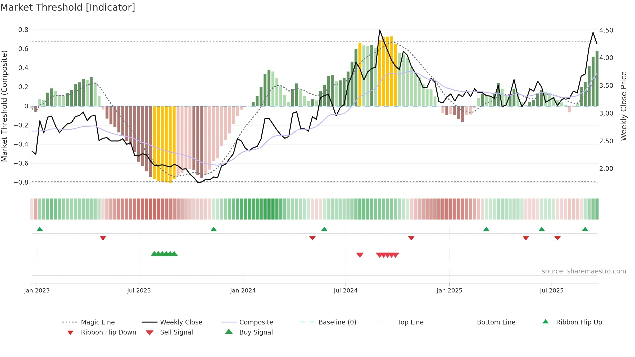Viewport: 635px width, 357px height.
Task: Click the red Sell Signal legend triangle
Action: click(x=149, y=333)
